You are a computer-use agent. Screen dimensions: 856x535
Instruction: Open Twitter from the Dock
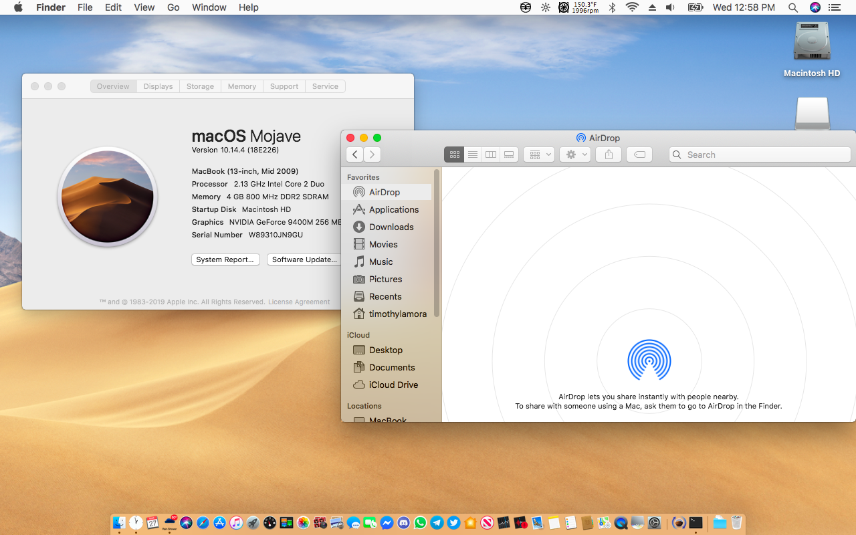coord(453,523)
